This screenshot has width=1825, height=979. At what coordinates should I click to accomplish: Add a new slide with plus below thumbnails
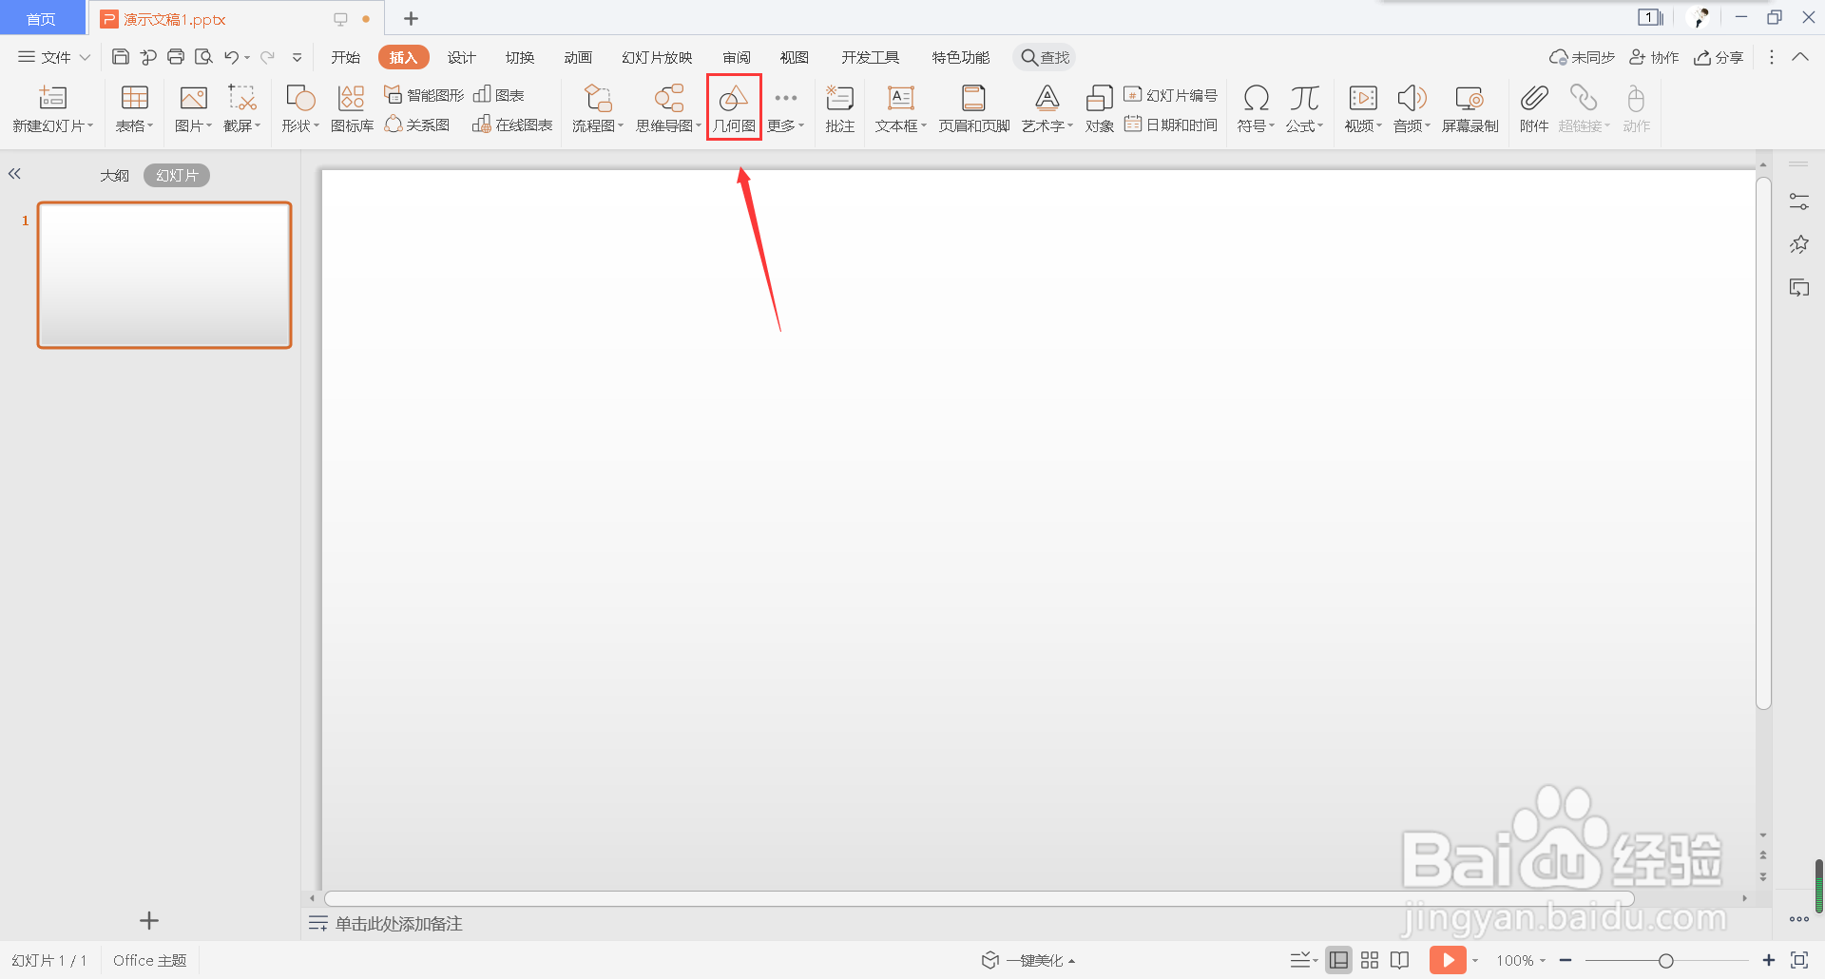click(x=149, y=920)
